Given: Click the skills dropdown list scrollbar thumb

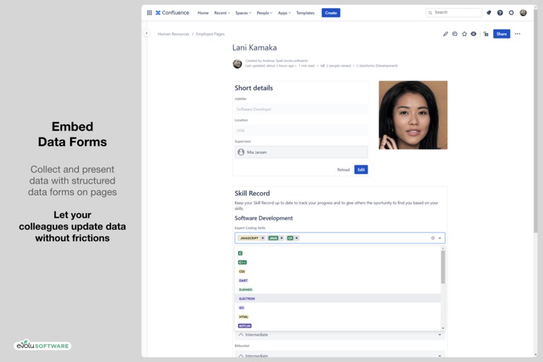Looking at the screenshot, I should point(443,267).
